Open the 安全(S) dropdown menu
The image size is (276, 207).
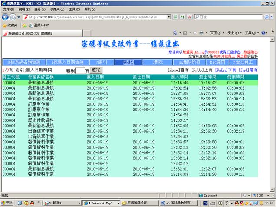point(234,33)
